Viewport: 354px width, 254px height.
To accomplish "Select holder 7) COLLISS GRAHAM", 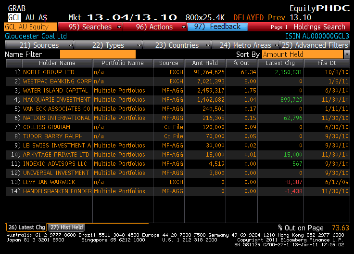I will coord(47,127).
